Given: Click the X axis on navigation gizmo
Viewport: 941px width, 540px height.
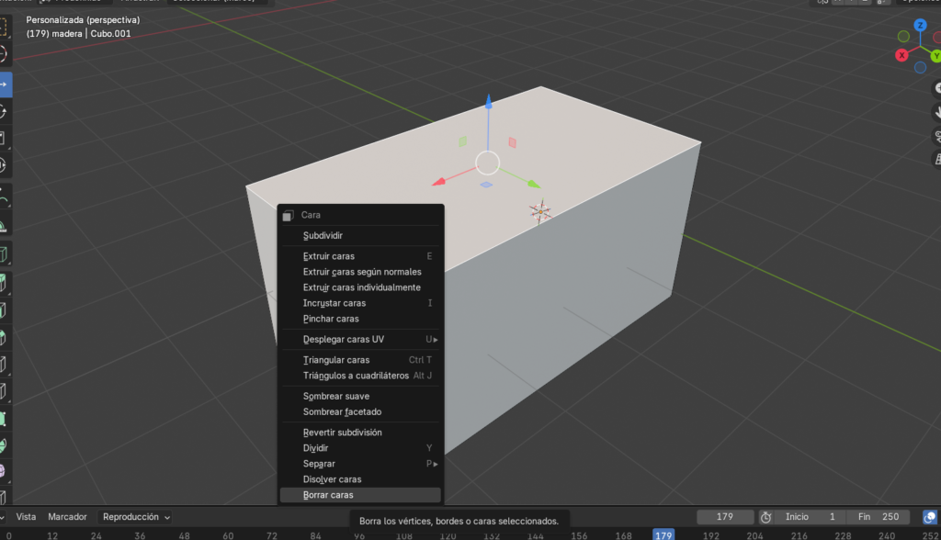Looking at the screenshot, I should pyautogui.click(x=901, y=55).
